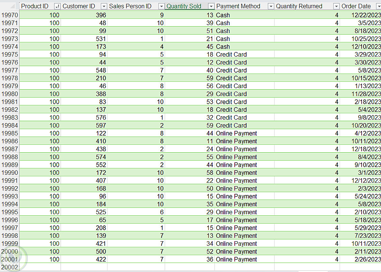
Task: Select row header 19999
Action: pos(10,244)
